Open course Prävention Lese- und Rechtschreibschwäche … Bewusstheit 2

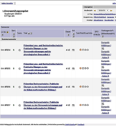(43, 69)
